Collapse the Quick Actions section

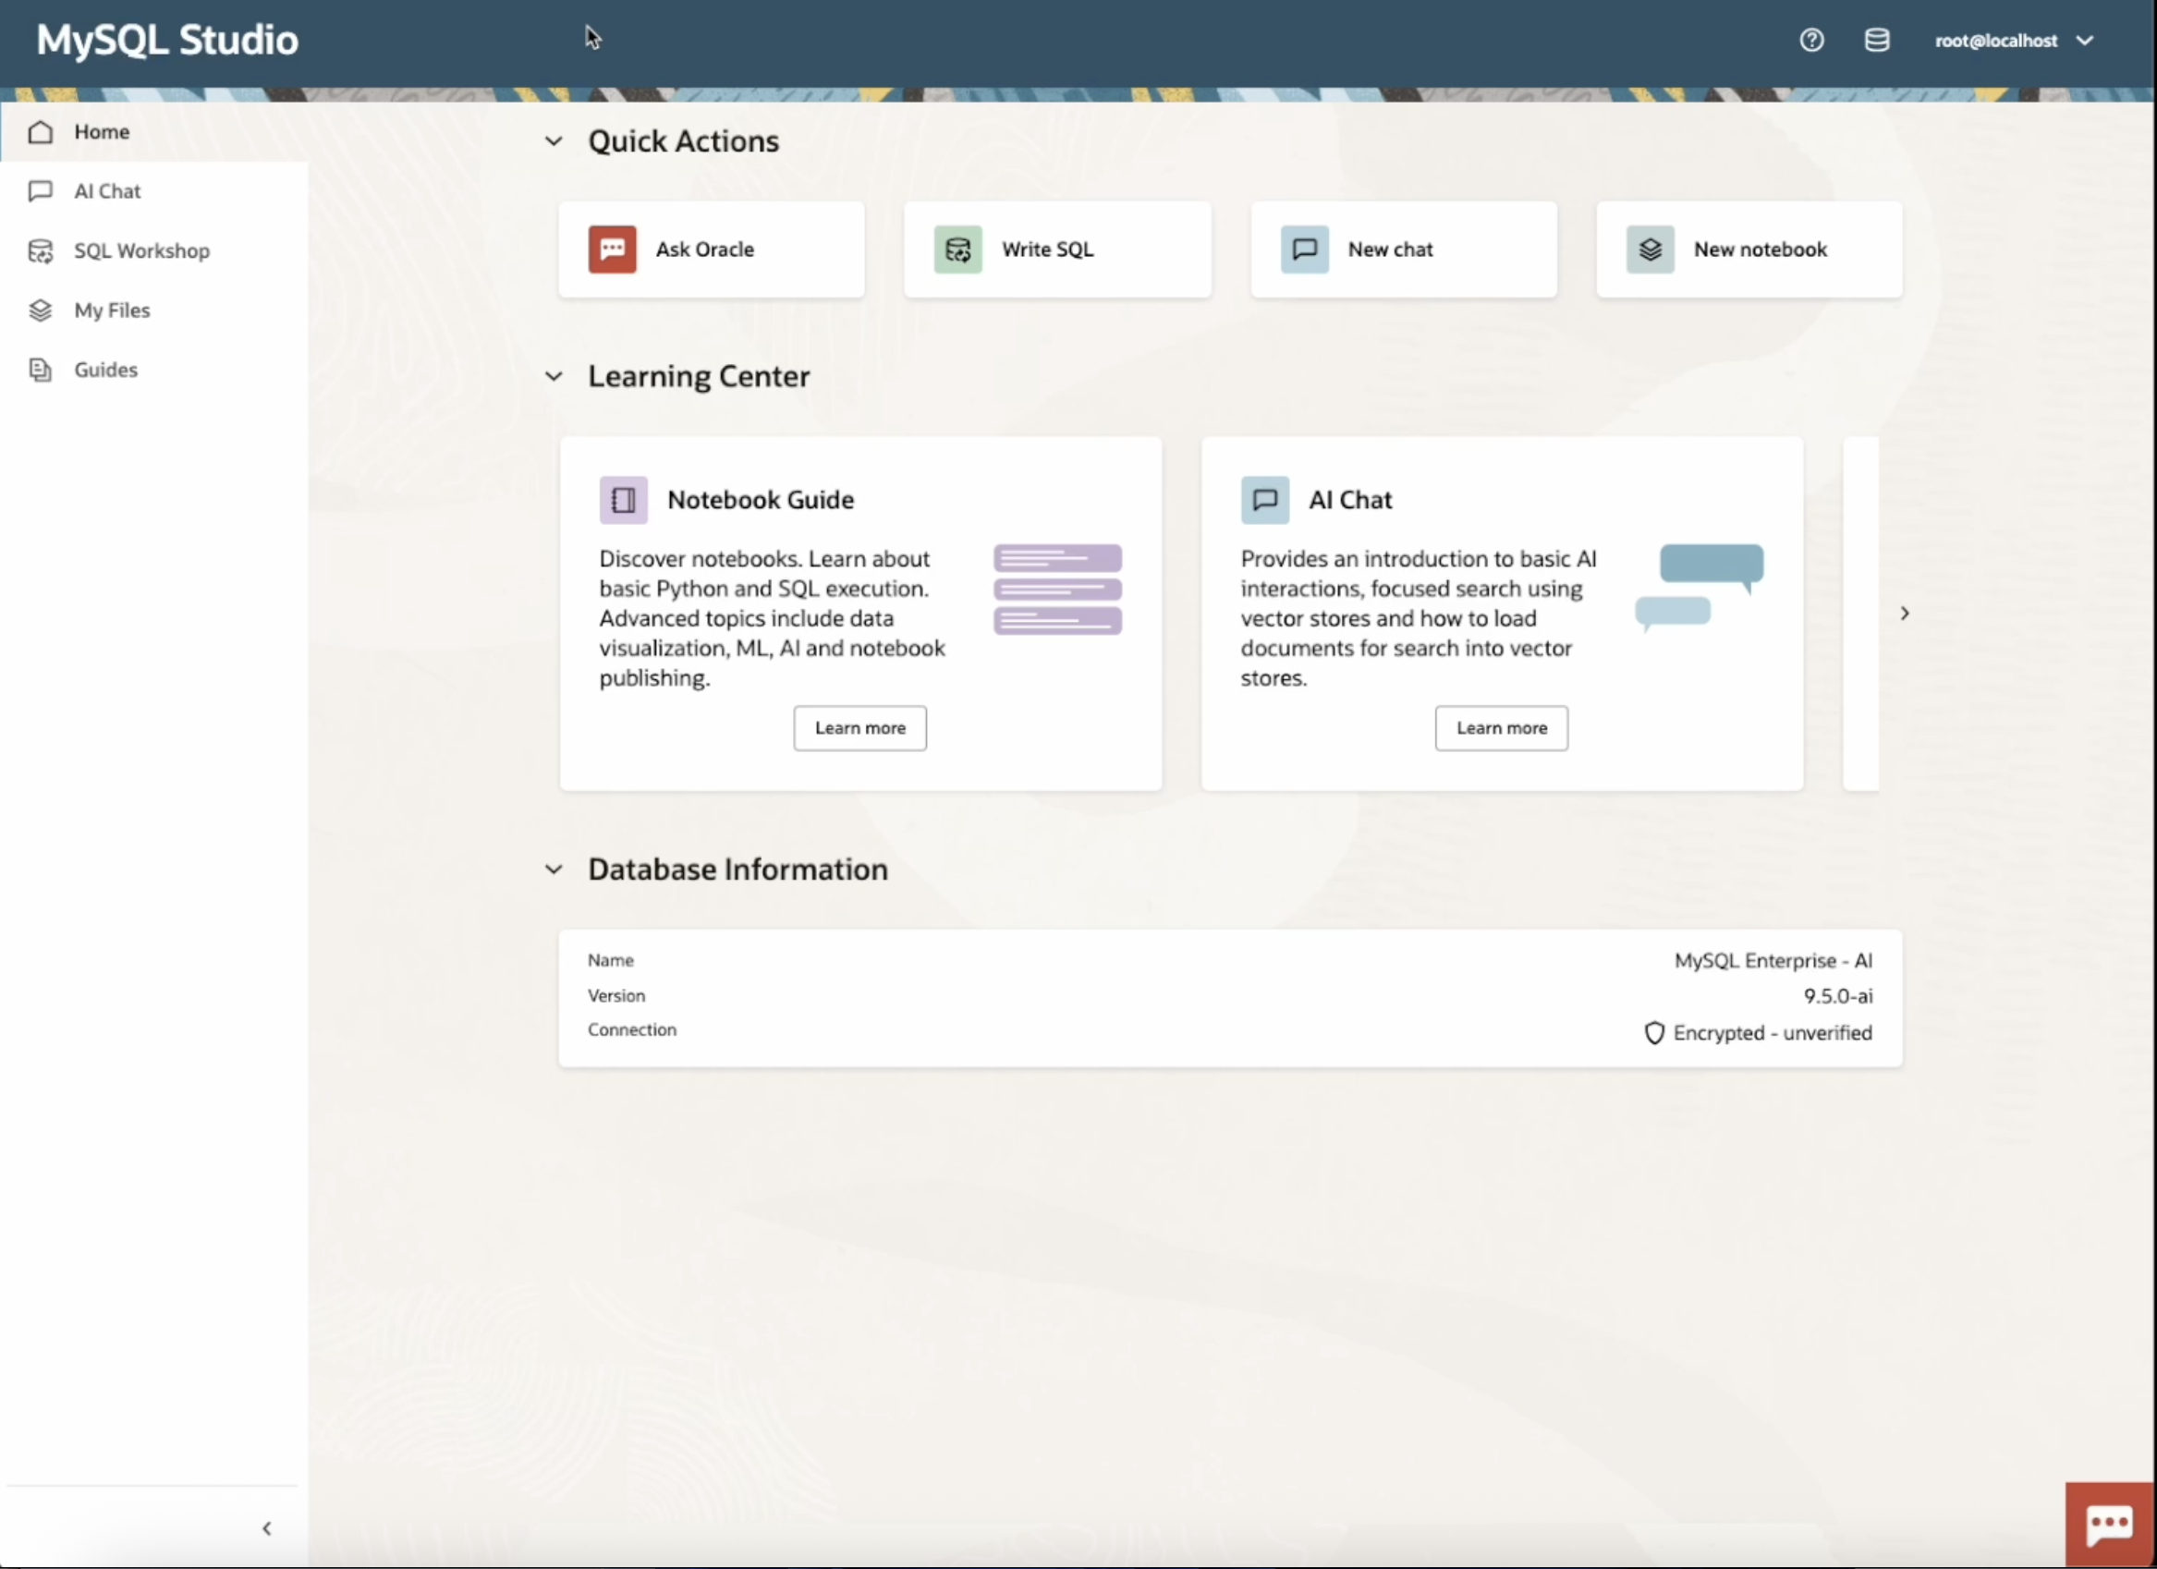[x=554, y=140]
